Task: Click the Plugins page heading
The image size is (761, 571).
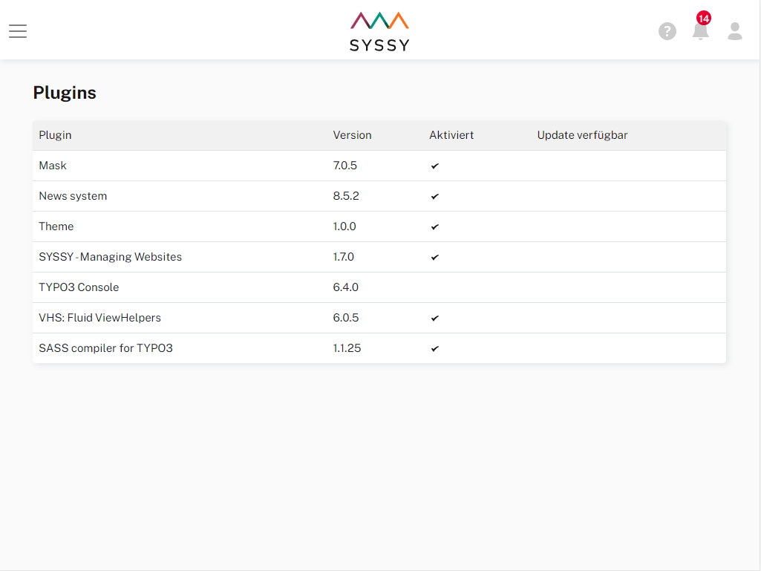Action: [65, 93]
